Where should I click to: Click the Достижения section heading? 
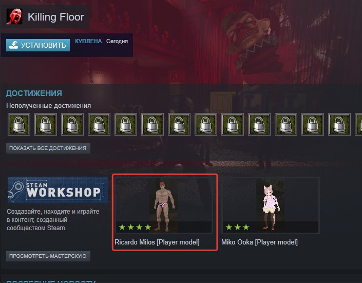point(34,93)
